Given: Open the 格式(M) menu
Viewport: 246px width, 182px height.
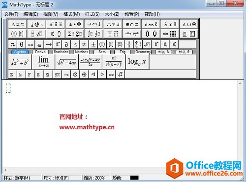Looking at the screenshot, I should [x=71, y=14].
